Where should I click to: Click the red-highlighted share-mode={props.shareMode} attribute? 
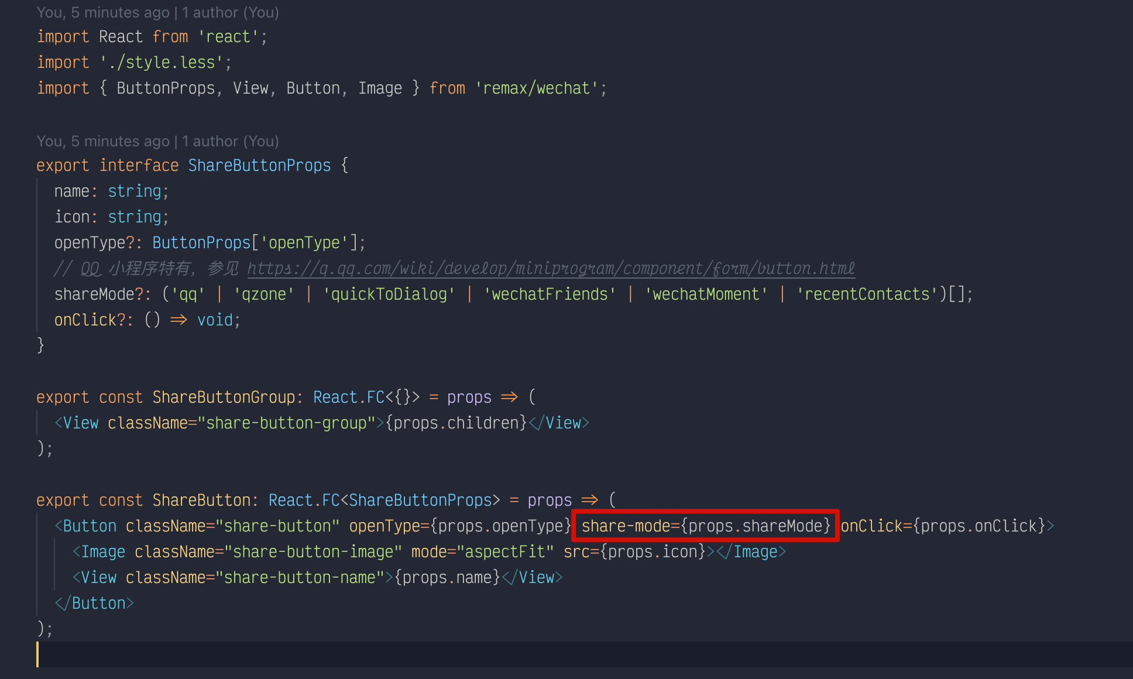click(x=704, y=526)
